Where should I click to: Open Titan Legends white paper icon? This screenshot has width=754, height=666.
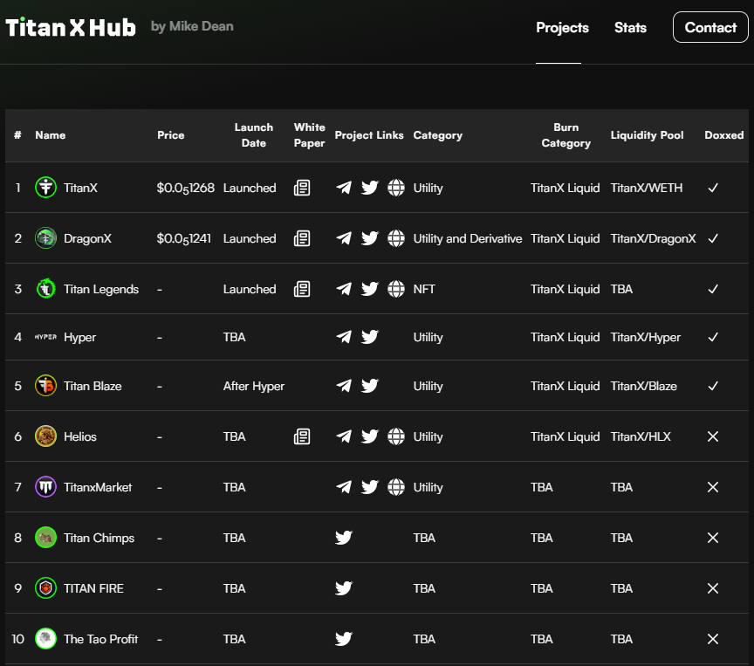coord(302,289)
